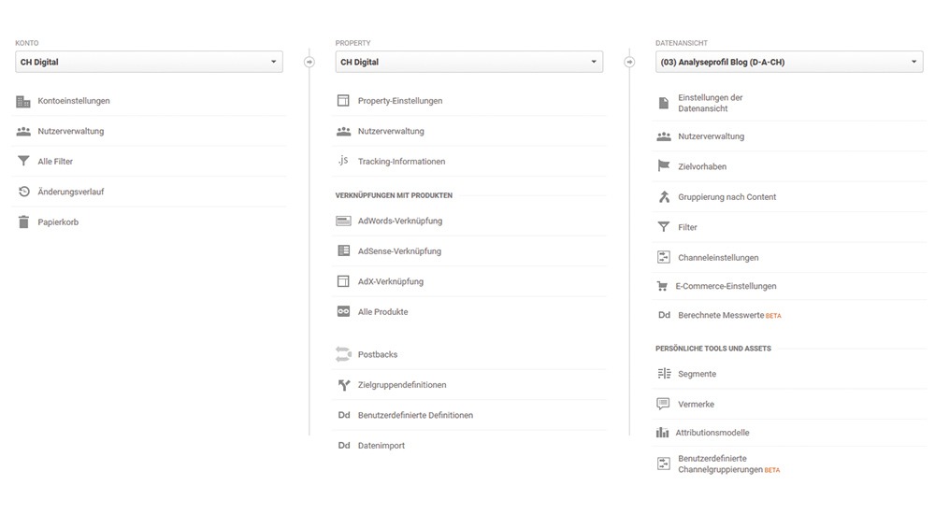
Task: Click the Vermerke speech bubble icon
Action: (663, 404)
